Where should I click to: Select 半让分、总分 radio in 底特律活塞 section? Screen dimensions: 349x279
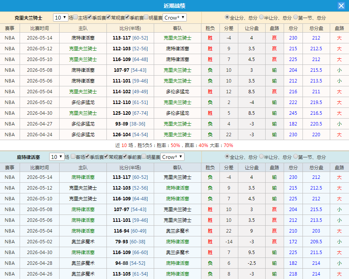click(x=261, y=157)
